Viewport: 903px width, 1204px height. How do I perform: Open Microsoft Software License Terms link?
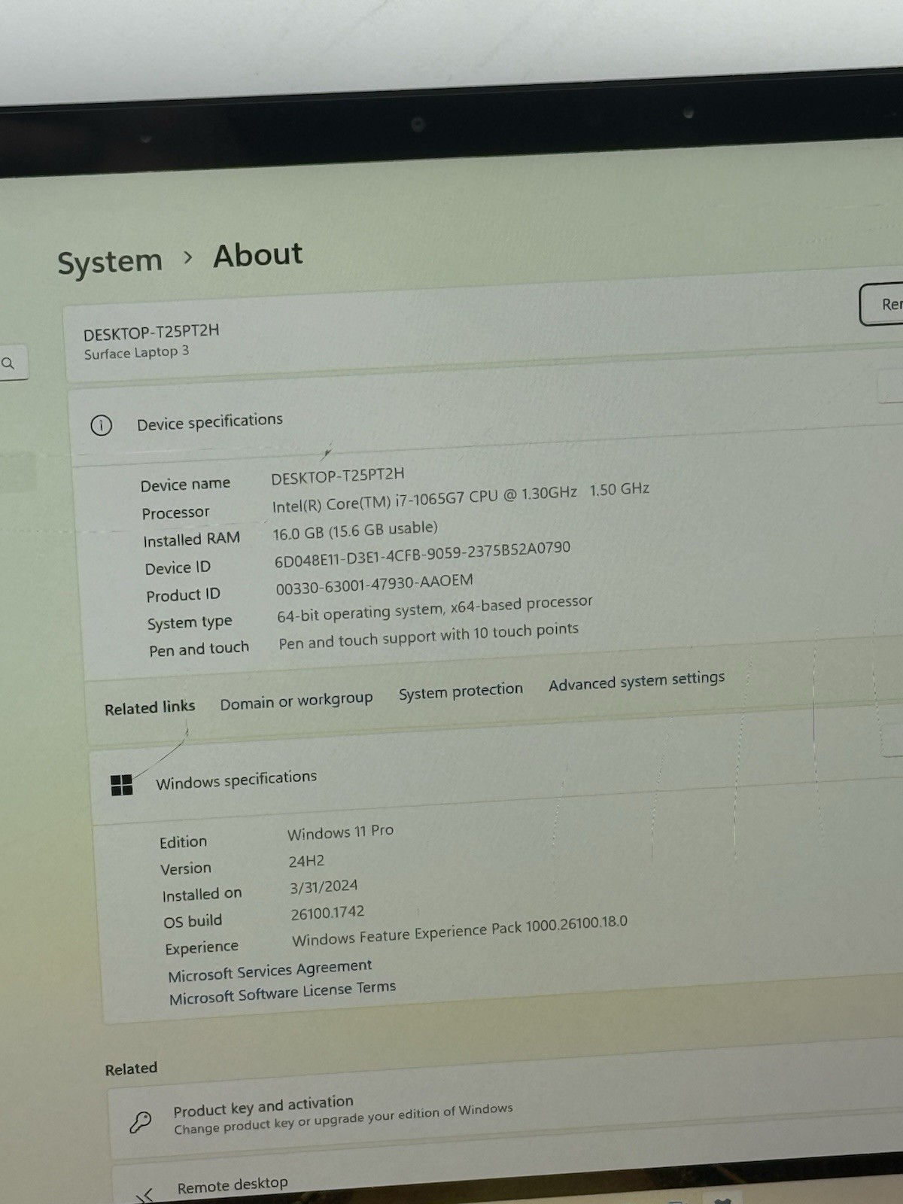(x=282, y=993)
